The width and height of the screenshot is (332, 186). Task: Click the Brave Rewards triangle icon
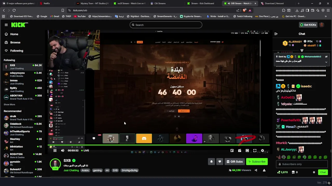(x=250, y=10)
